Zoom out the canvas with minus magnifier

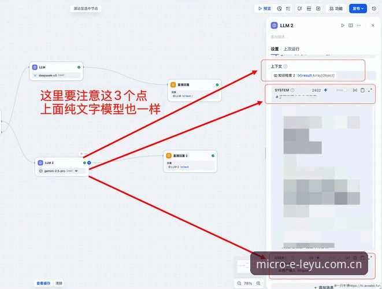[x=239, y=283]
